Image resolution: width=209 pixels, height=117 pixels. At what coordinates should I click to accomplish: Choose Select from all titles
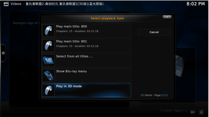[x=86, y=61]
